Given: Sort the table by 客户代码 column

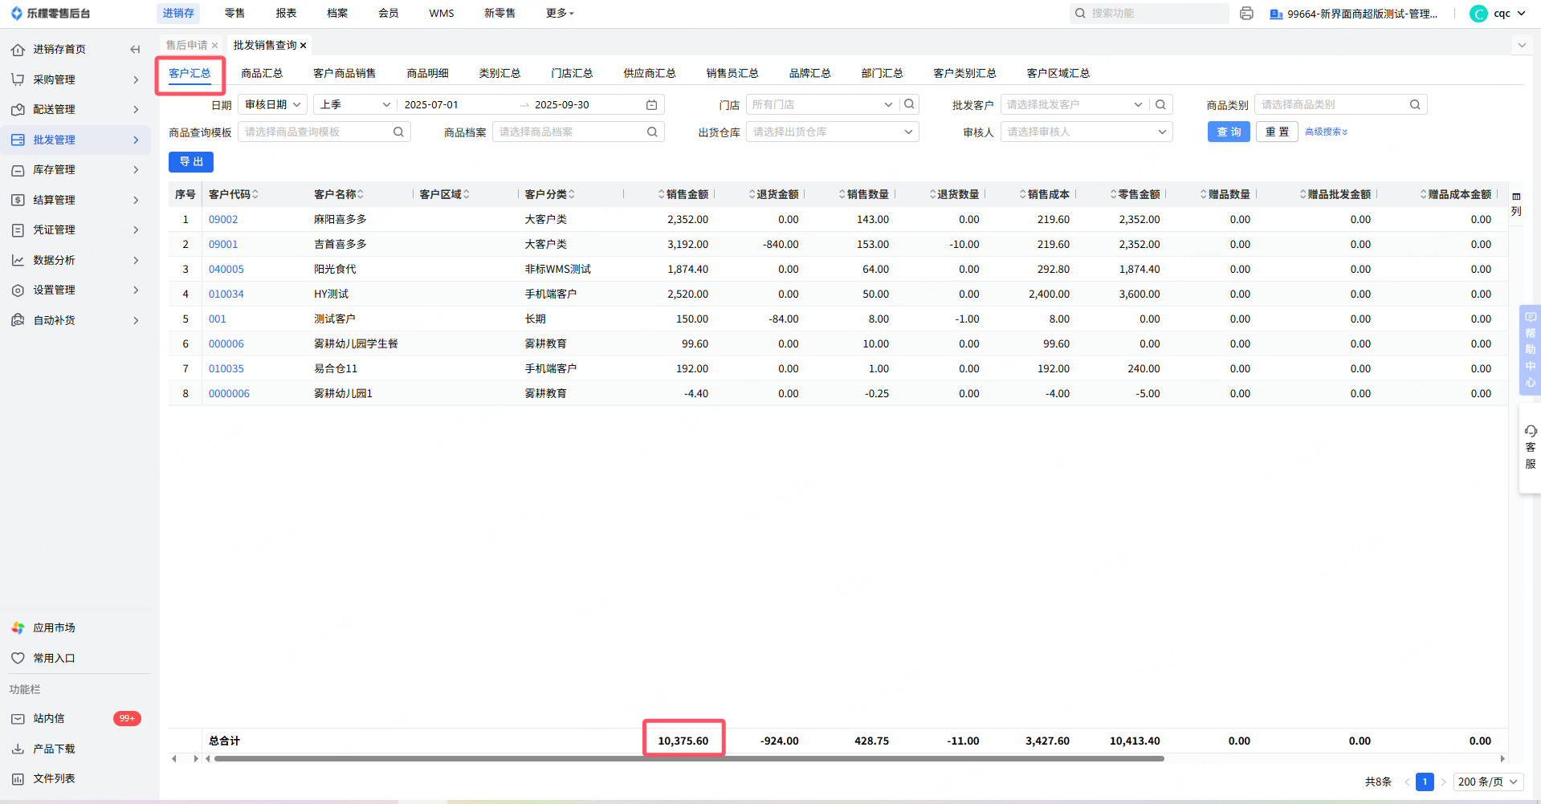Looking at the screenshot, I should pos(233,194).
